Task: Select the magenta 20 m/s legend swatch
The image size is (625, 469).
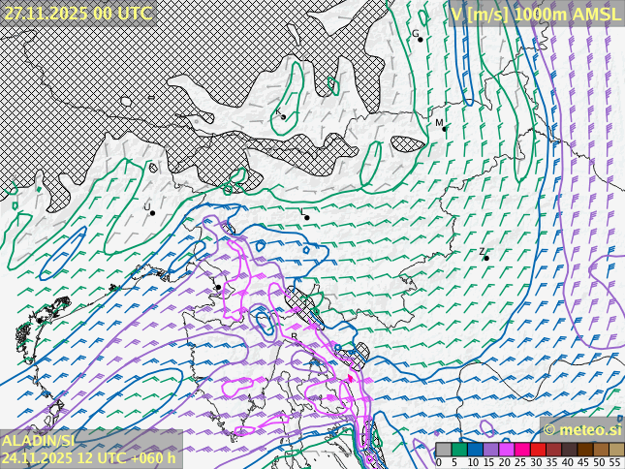Action: click(x=507, y=450)
